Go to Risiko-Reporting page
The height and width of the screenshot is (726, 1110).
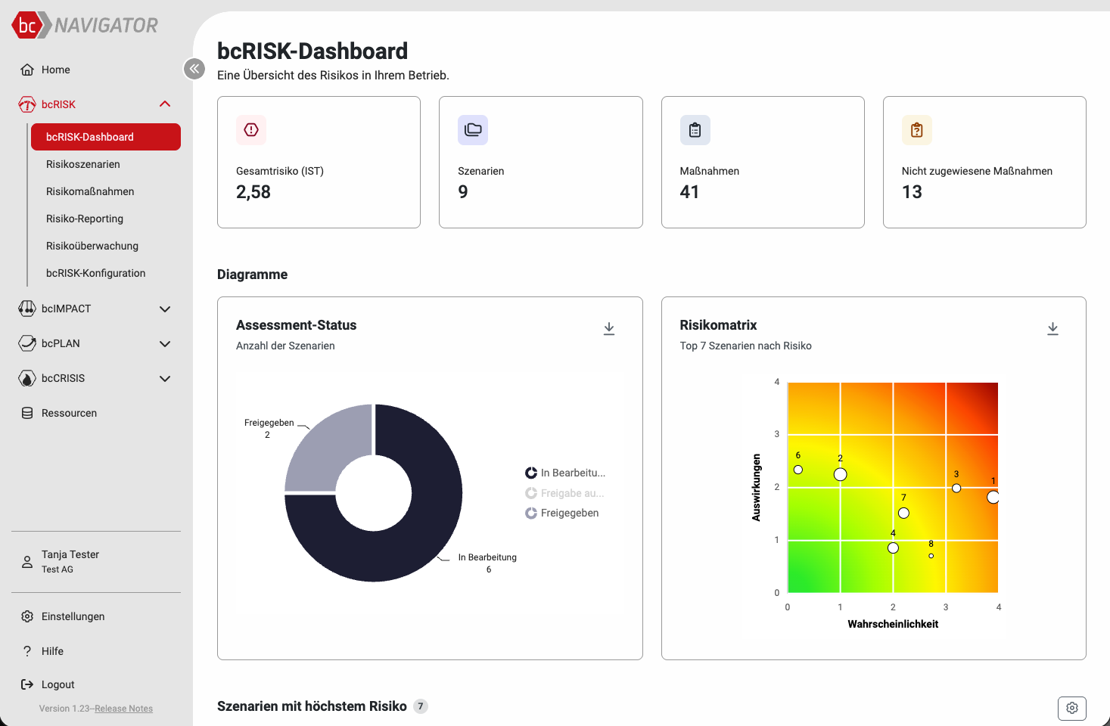click(x=85, y=219)
